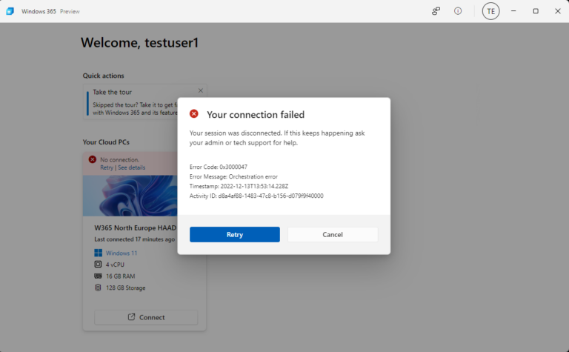Cancel the connection failed dialog
The height and width of the screenshot is (352, 569).
tap(333, 234)
